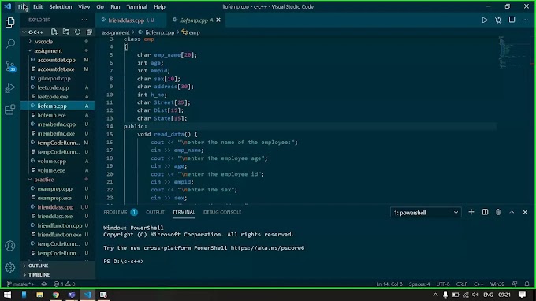Open Chrome from the taskbar
The image size is (536, 301).
(56, 295)
